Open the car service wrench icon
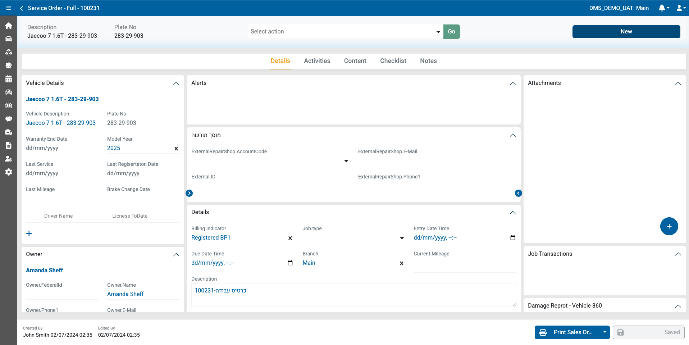The height and width of the screenshot is (345, 689). [9, 92]
